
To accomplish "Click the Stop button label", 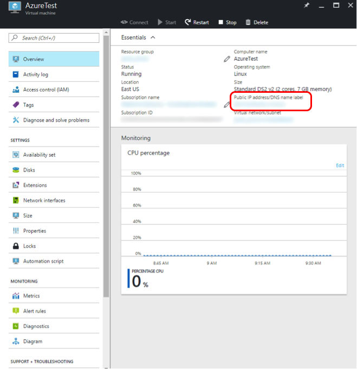I will pos(231,22).
